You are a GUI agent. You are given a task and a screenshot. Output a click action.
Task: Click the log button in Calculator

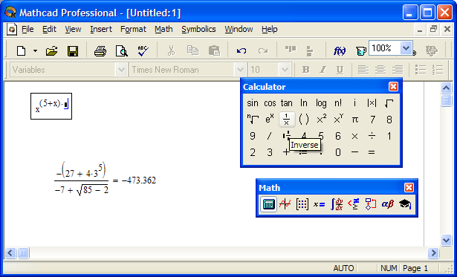(x=321, y=103)
